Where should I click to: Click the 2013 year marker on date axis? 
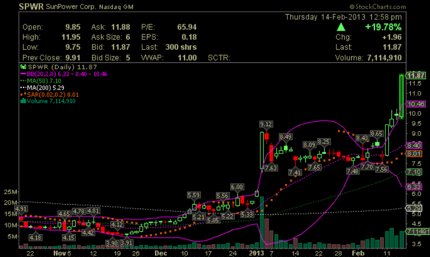click(256, 253)
